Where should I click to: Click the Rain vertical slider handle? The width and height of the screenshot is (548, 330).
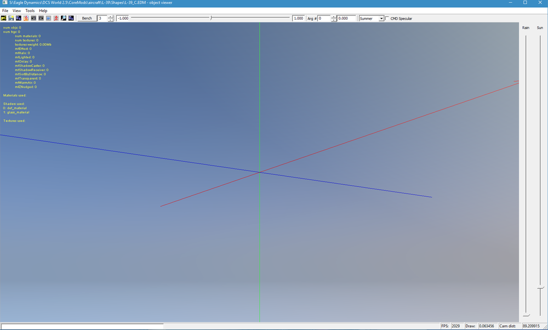526,315
